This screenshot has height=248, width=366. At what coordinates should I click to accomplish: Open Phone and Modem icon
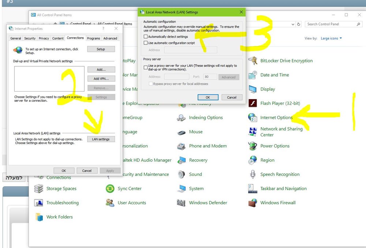tap(181, 146)
